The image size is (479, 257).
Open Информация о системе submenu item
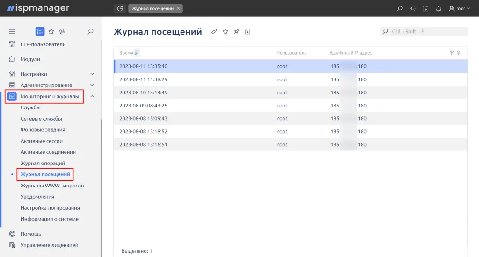(x=50, y=219)
